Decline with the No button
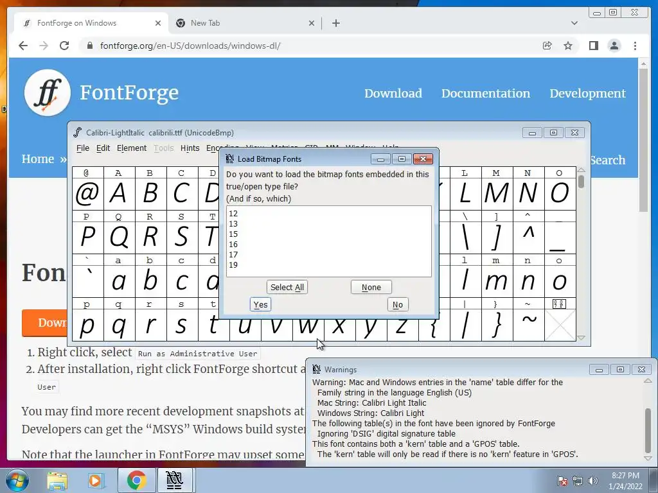The height and width of the screenshot is (493, 658). click(397, 305)
